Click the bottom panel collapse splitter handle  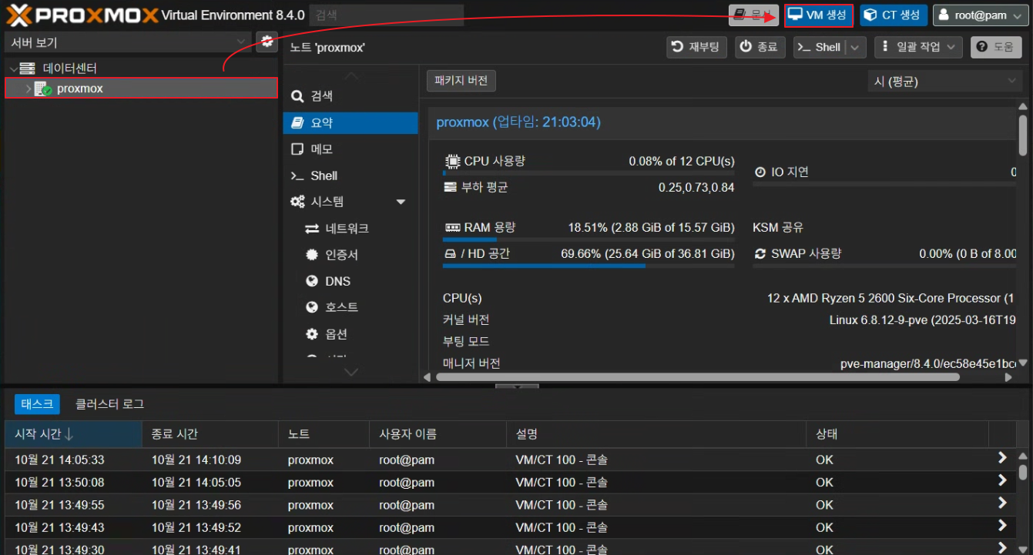tap(517, 386)
